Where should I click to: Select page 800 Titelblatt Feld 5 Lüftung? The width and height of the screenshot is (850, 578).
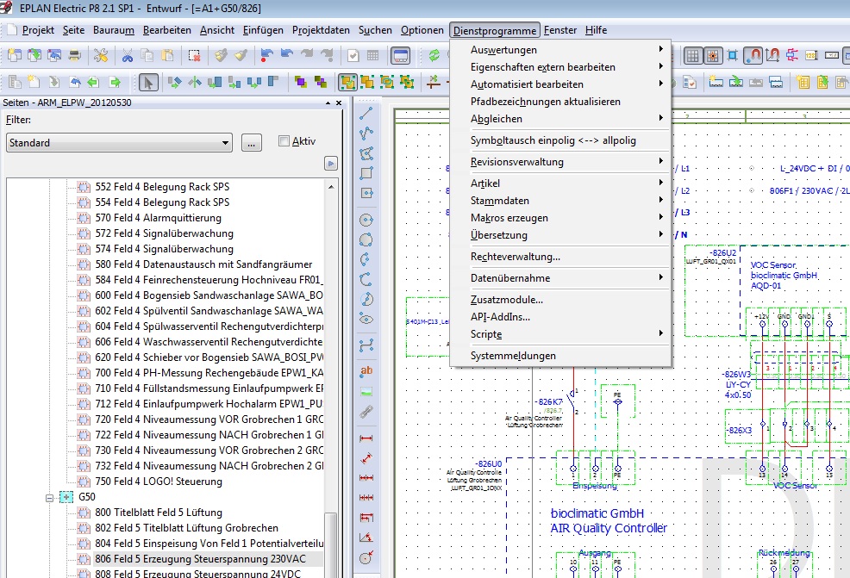(159, 513)
